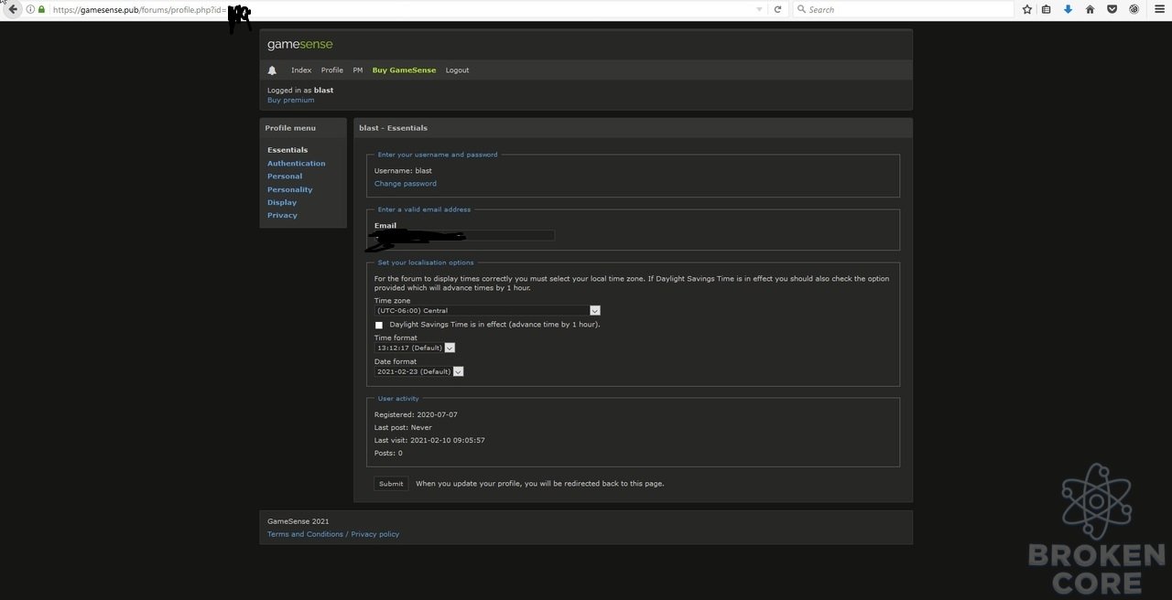Image resolution: width=1172 pixels, height=600 pixels.
Task: Open the downloads arrow icon
Action: (x=1068, y=9)
